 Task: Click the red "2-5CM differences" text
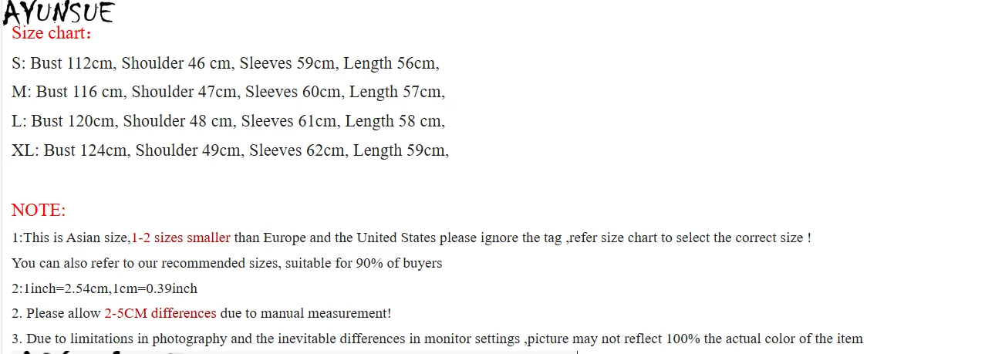tap(160, 313)
